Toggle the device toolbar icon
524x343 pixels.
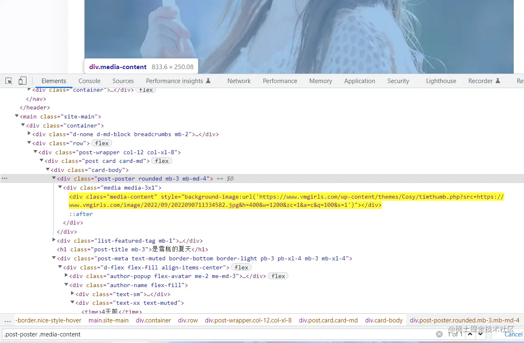23,81
